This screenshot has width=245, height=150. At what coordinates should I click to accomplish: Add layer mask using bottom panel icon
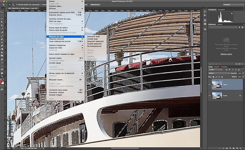point(227,148)
